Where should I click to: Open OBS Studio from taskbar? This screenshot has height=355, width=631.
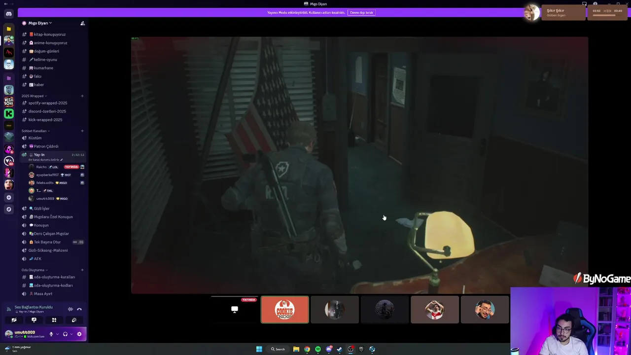click(351, 349)
